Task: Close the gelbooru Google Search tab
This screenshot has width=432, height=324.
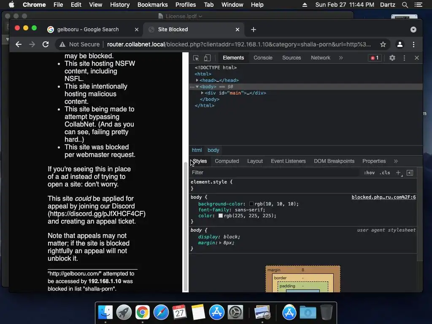Action: [137, 30]
